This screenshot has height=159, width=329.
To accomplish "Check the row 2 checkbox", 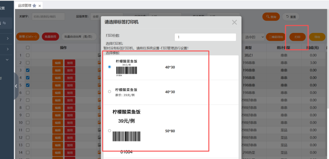I will point(28,63).
